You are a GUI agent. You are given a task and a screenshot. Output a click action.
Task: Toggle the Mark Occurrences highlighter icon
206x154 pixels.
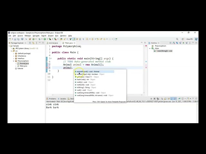pos(74,39)
